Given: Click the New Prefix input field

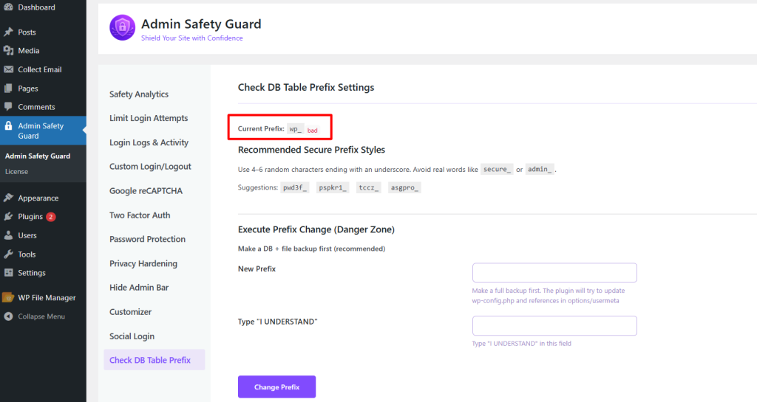Looking at the screenshot, I should pyautogui.click(x=554, y=273).
